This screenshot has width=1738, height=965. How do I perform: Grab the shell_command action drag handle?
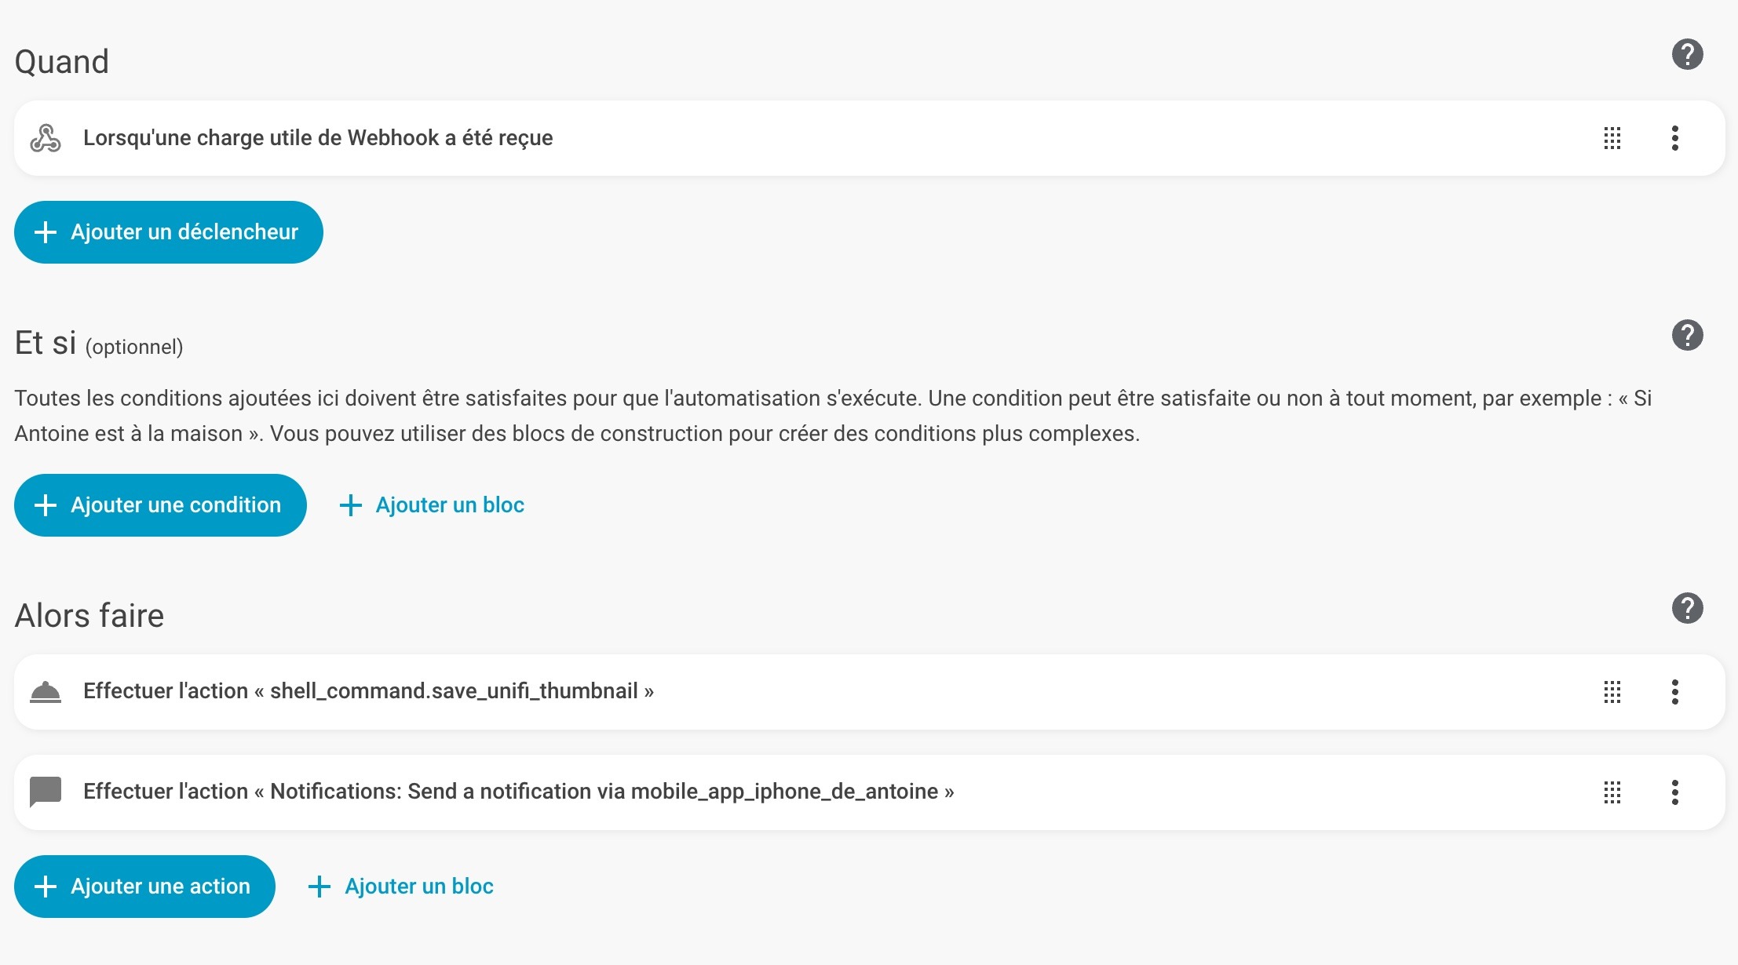pos(1612,692)
